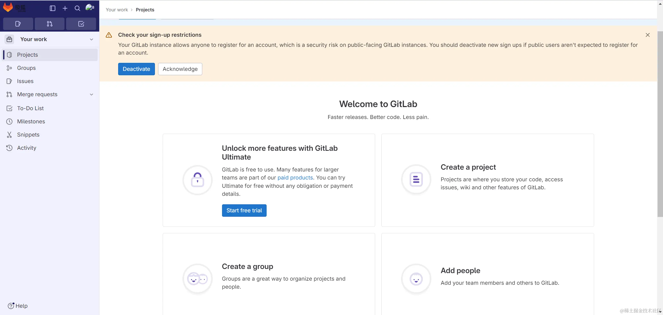Toggle the sidebar collapse icon
The image size is (663, 315).
[x=52, y=8]
